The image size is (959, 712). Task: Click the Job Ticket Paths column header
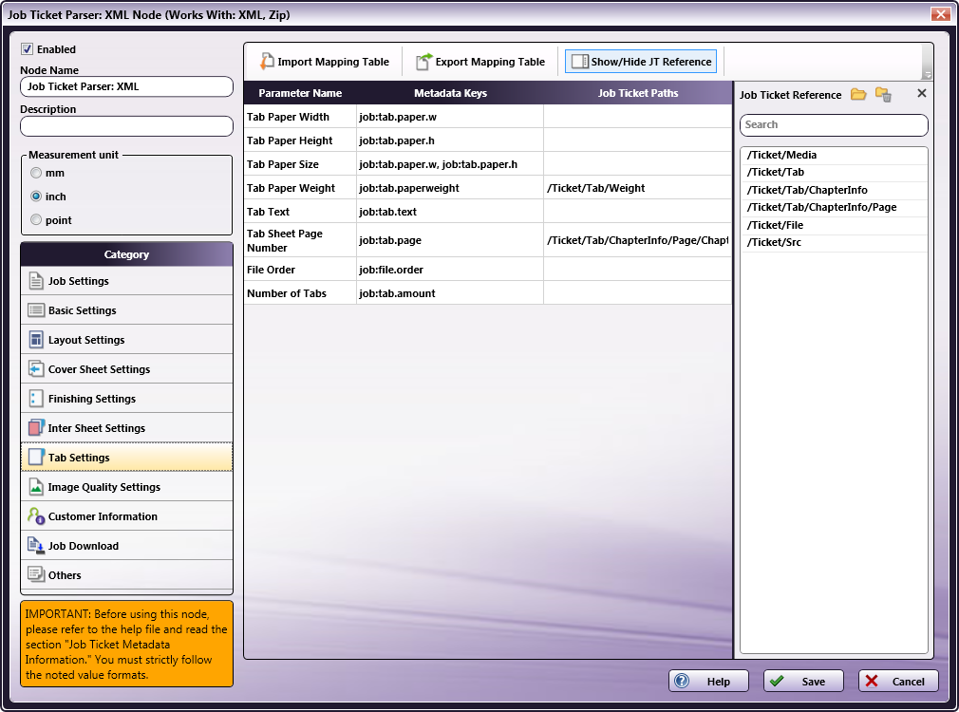click(638, 93)
